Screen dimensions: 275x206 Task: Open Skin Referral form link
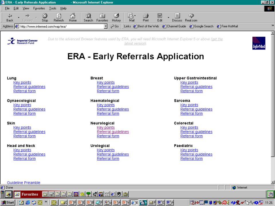point(25,136)
